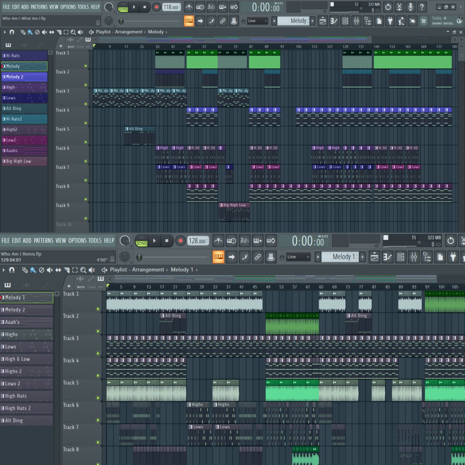The image size is (465, 465).
Task: Select the Zoom magnifier tool in the Melody playlist
Action: pos(73,32)
